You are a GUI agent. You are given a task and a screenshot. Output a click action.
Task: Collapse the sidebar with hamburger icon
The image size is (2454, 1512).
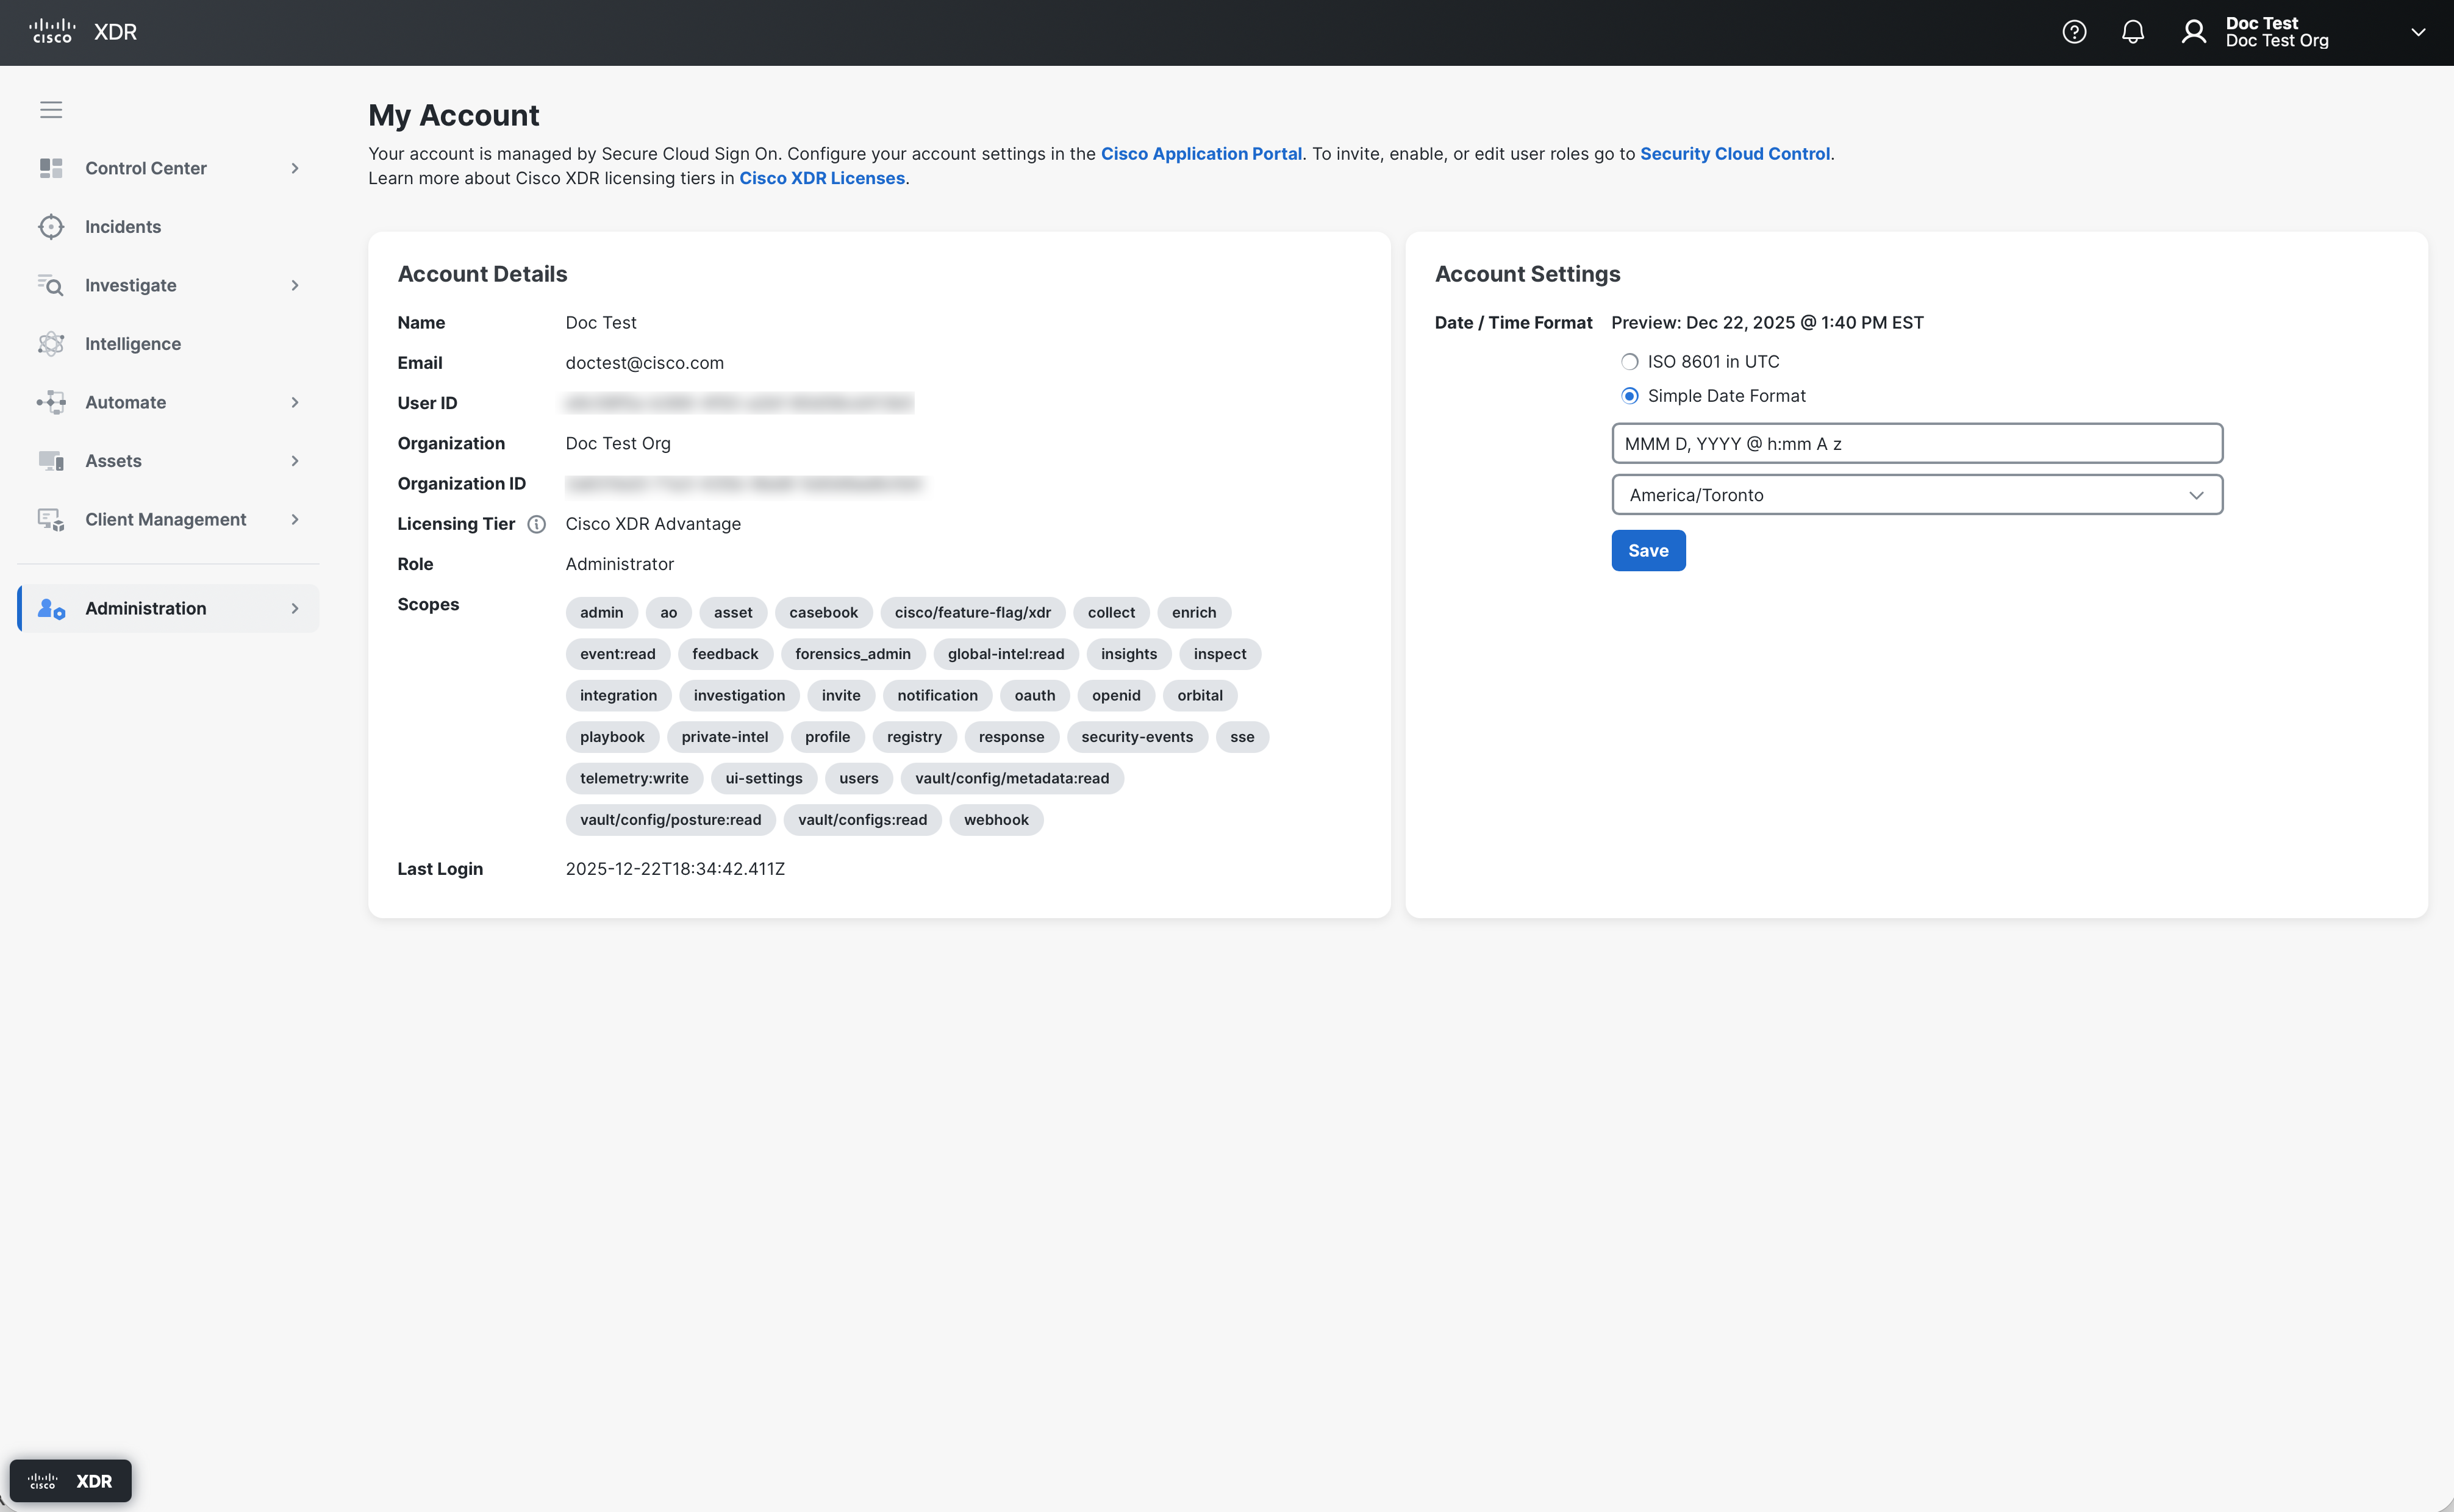pyautogui.click(x=51, y=110)
